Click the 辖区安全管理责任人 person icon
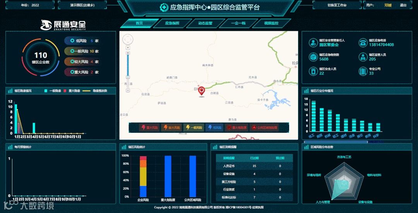Viewport: 418px width, 213px height. (313, 42)
